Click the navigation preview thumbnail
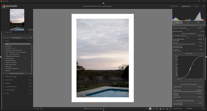The height and width of the screenshot is (111, 207). coord(17,20)
